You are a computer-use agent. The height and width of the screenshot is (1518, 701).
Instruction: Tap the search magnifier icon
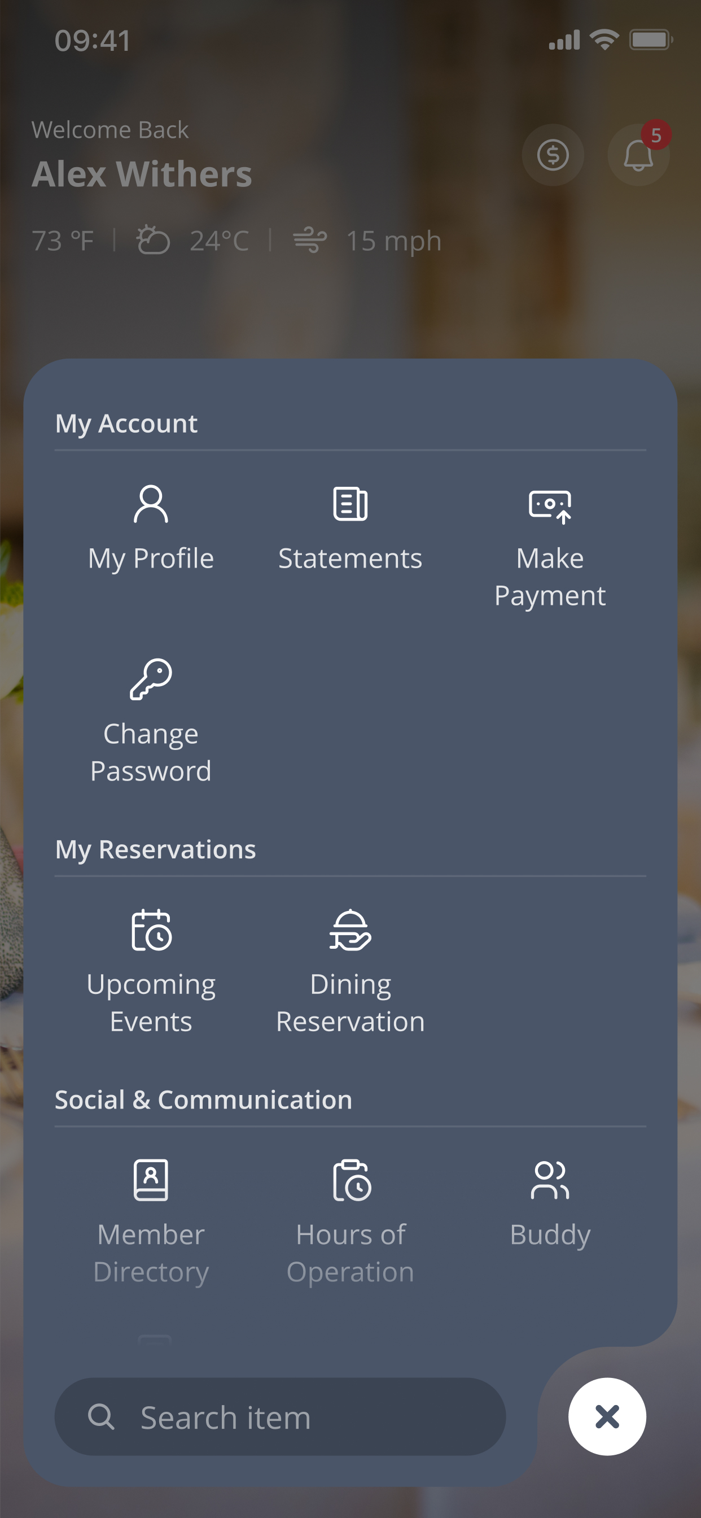(102, 1417)
